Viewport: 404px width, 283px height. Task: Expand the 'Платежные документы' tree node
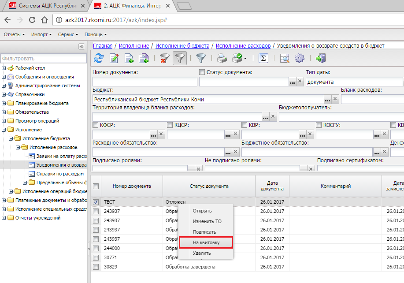4,200
